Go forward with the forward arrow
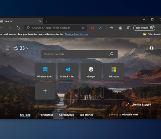161x139 pixels. pos(10,28)
